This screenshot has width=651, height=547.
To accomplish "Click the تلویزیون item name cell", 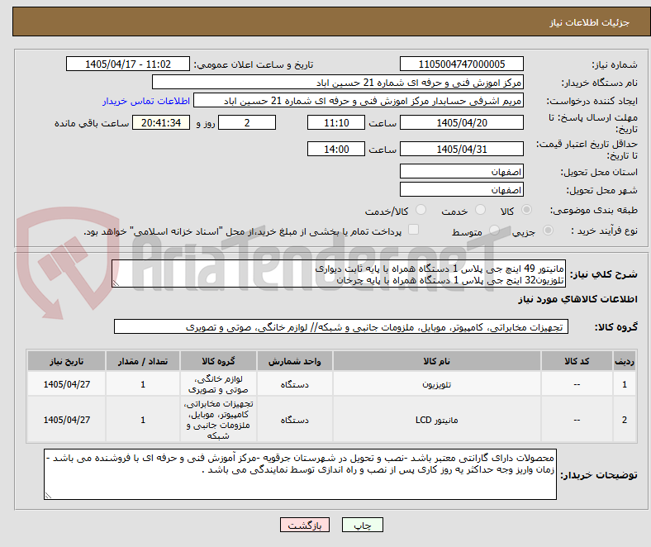I will coord(436,384).
